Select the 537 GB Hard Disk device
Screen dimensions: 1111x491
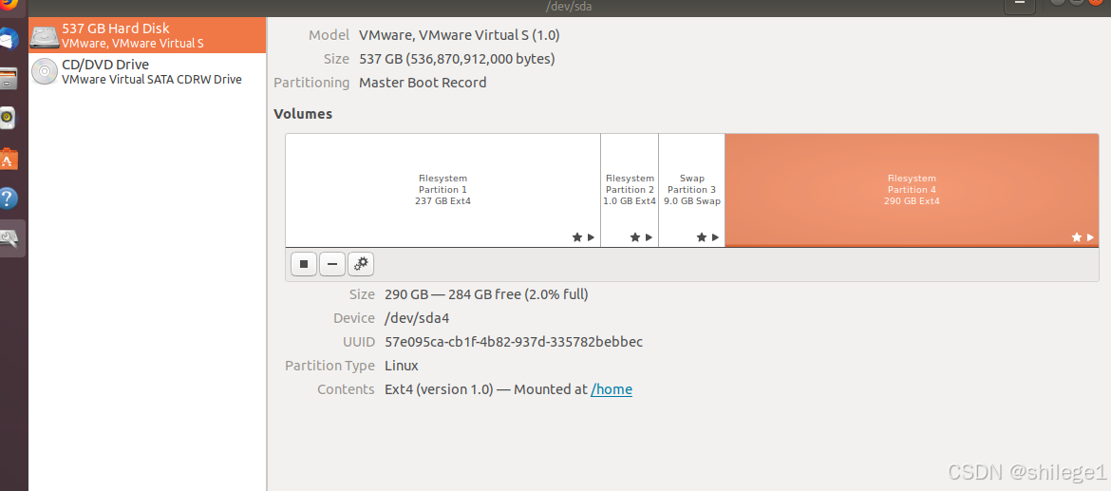point(147,35)
